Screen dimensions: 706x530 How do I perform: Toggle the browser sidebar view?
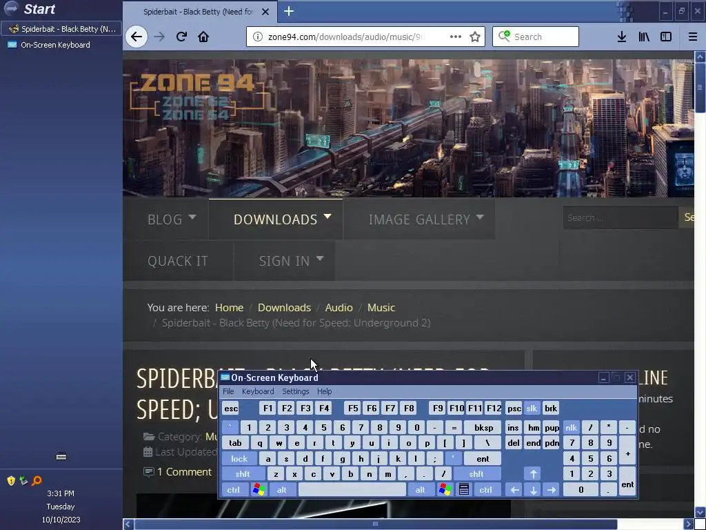(x=666, y=37)
